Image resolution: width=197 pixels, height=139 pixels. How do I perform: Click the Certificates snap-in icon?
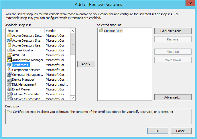coord(9,65)
